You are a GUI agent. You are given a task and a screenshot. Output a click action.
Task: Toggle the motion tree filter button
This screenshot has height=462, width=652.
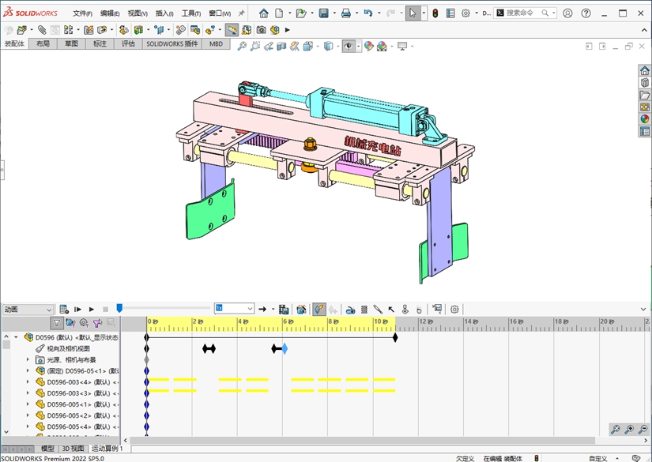tap(57, 322)
